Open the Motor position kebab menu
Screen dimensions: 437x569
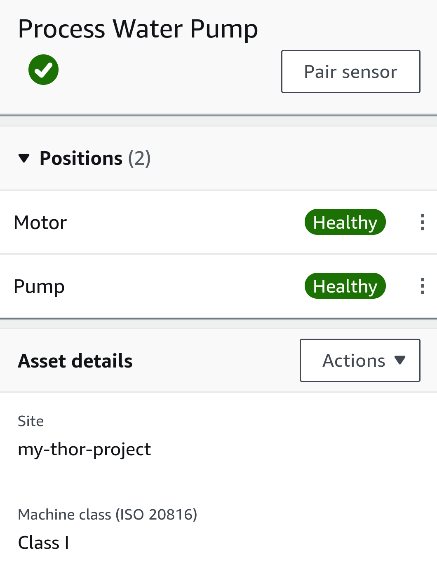(x=422, y=222)
